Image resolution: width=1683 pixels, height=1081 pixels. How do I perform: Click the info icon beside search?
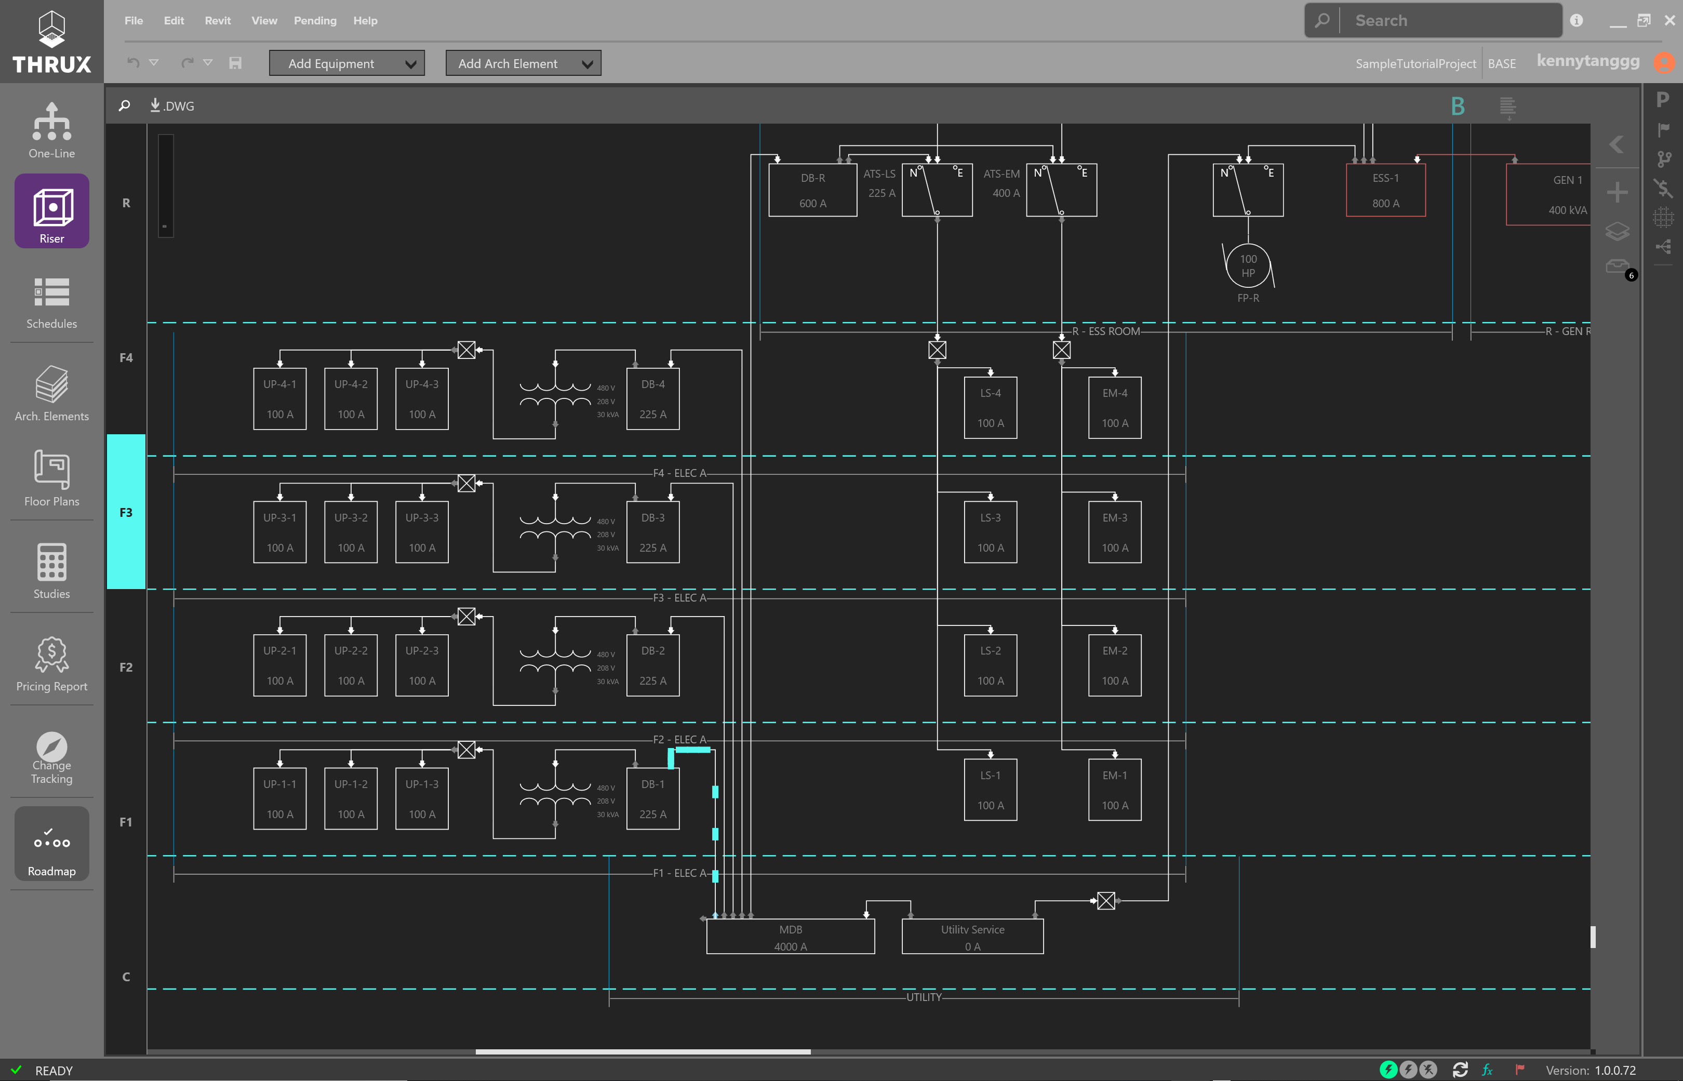tap(1577, 20)
